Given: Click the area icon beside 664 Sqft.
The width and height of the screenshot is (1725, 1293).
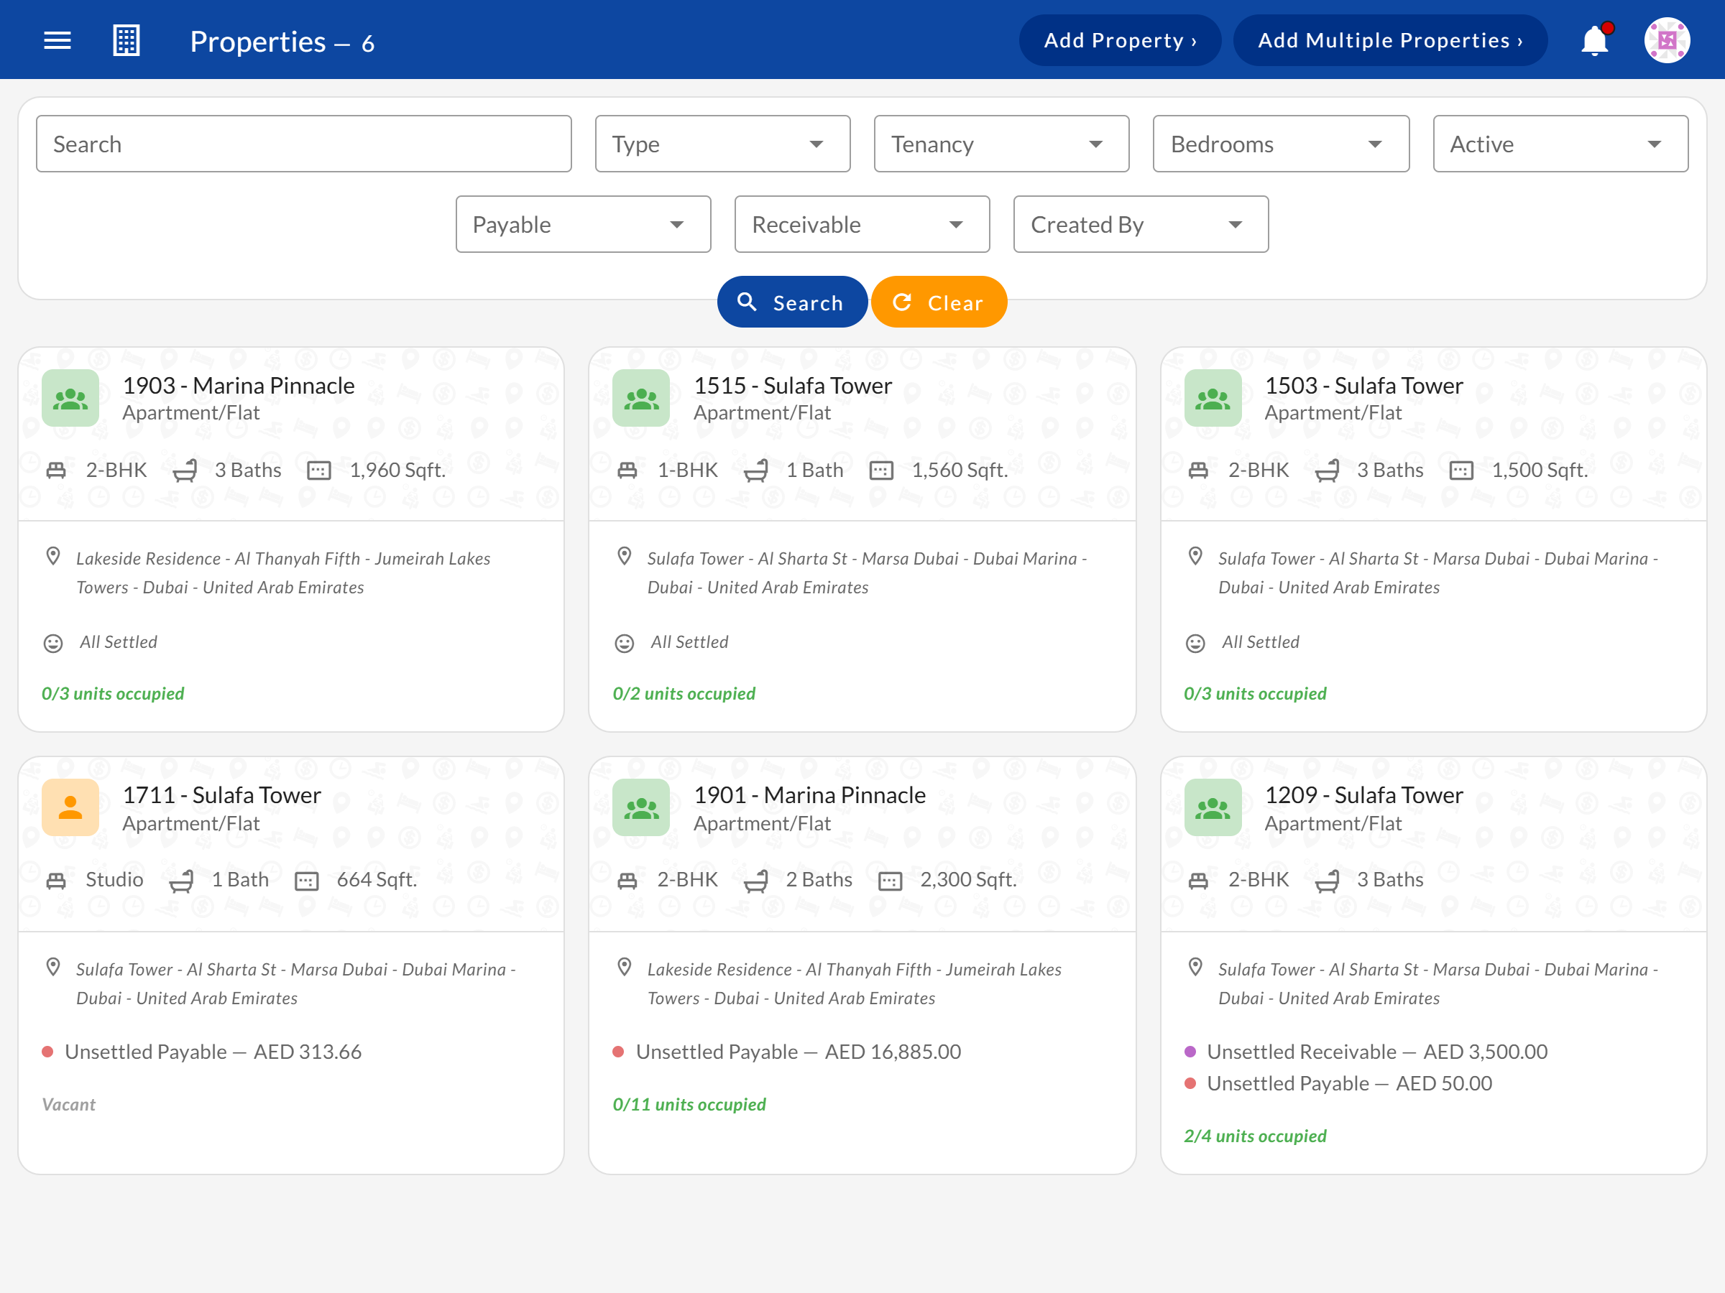Looking at the screenshot, I should point(306,881).
